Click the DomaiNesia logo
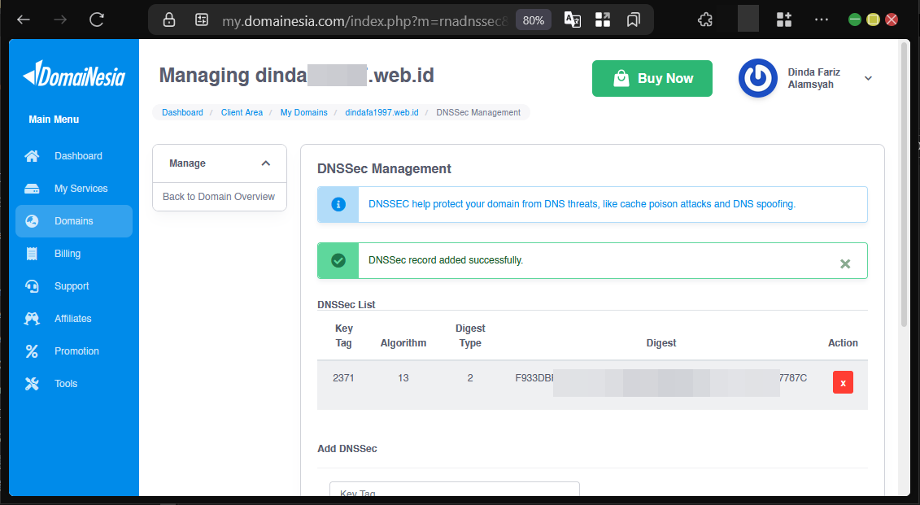The image size is (920, 505). [x=74, y=75]
